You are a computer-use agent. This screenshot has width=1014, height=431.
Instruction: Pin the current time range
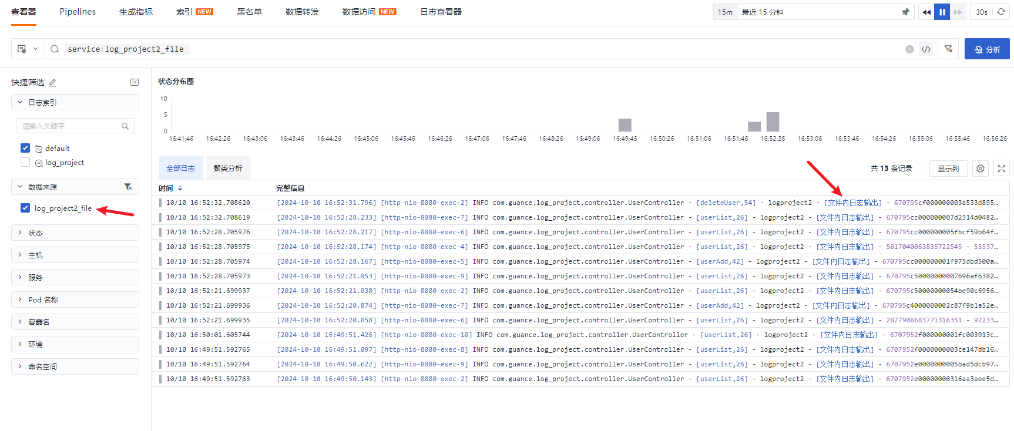tap(905, 12)
